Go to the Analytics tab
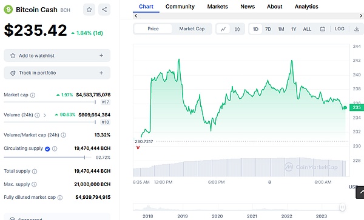Screen dimensions: 364x220 [x=306, y=7]
